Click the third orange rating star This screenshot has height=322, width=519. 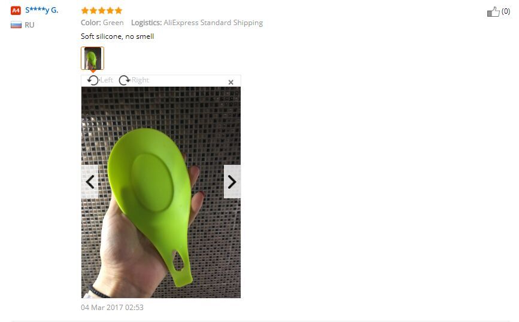(102, 11)
